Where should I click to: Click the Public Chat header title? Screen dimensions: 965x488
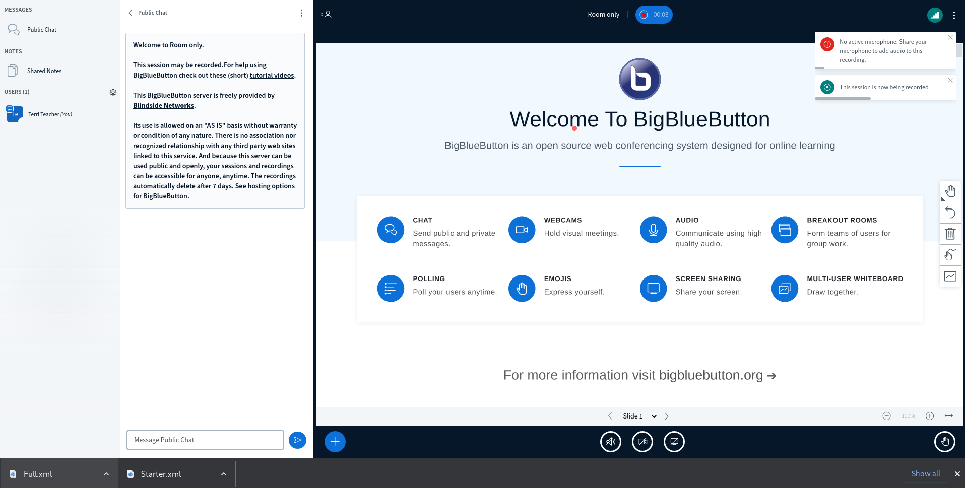[153, 13]
